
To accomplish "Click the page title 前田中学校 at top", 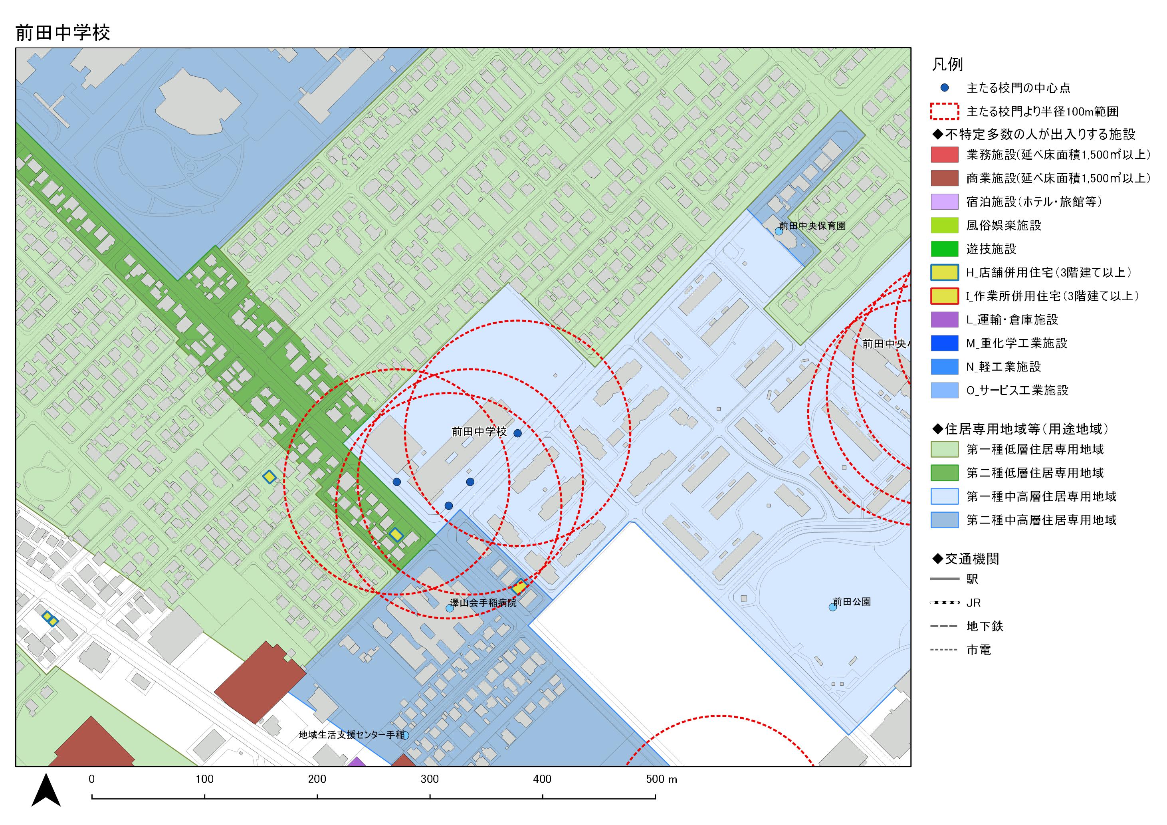I will tap(63, 32).
